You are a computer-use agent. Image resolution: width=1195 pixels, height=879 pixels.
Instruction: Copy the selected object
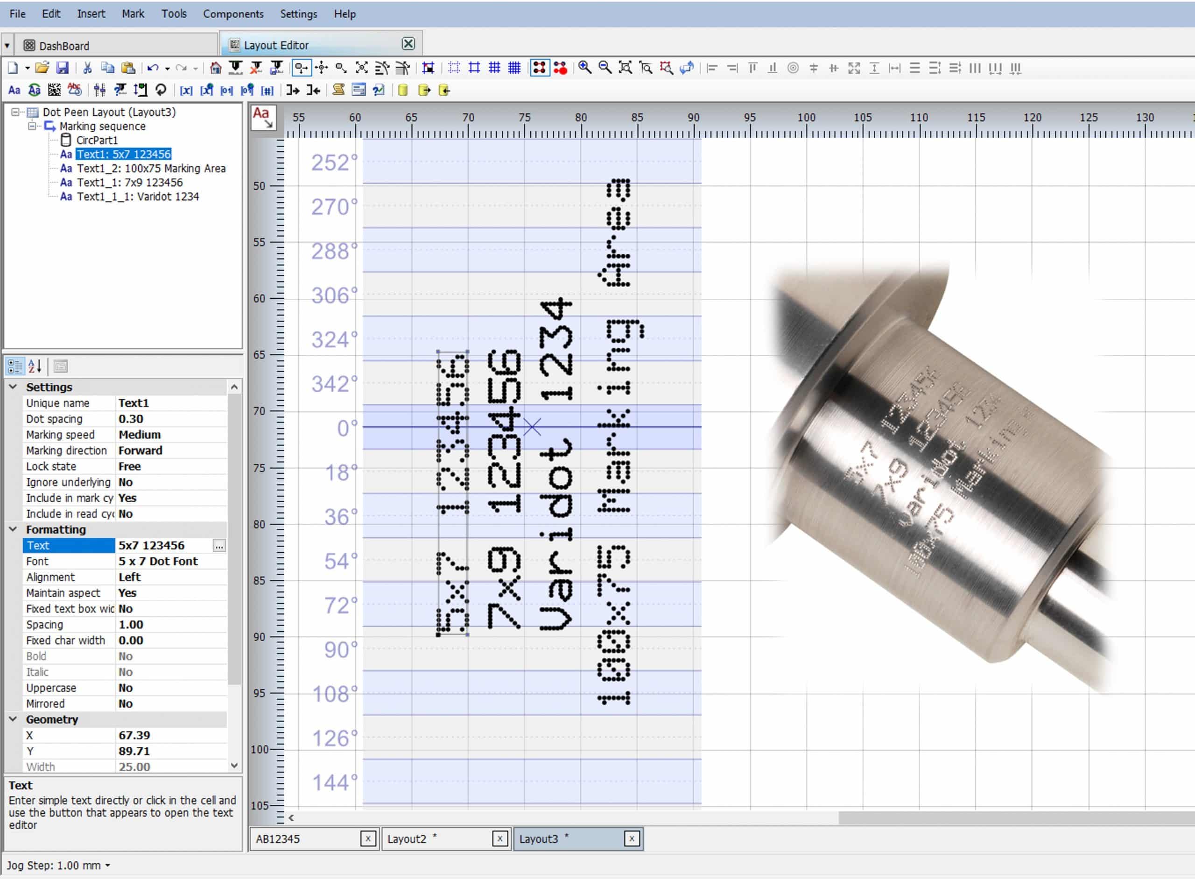point(107,68)
